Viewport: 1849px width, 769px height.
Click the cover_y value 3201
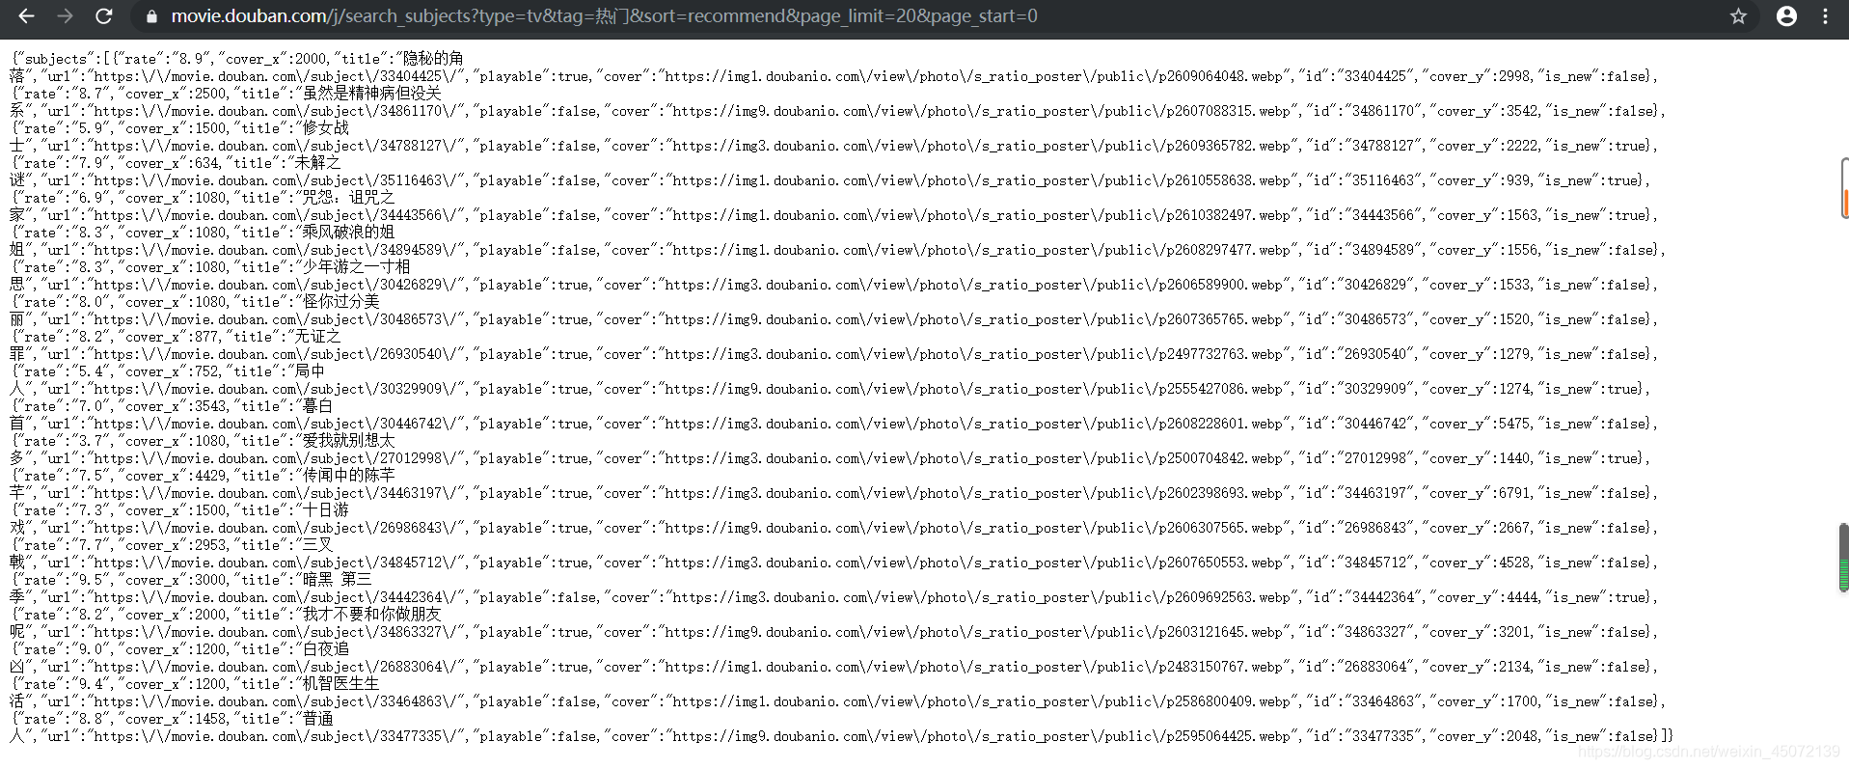(1514, 632)
